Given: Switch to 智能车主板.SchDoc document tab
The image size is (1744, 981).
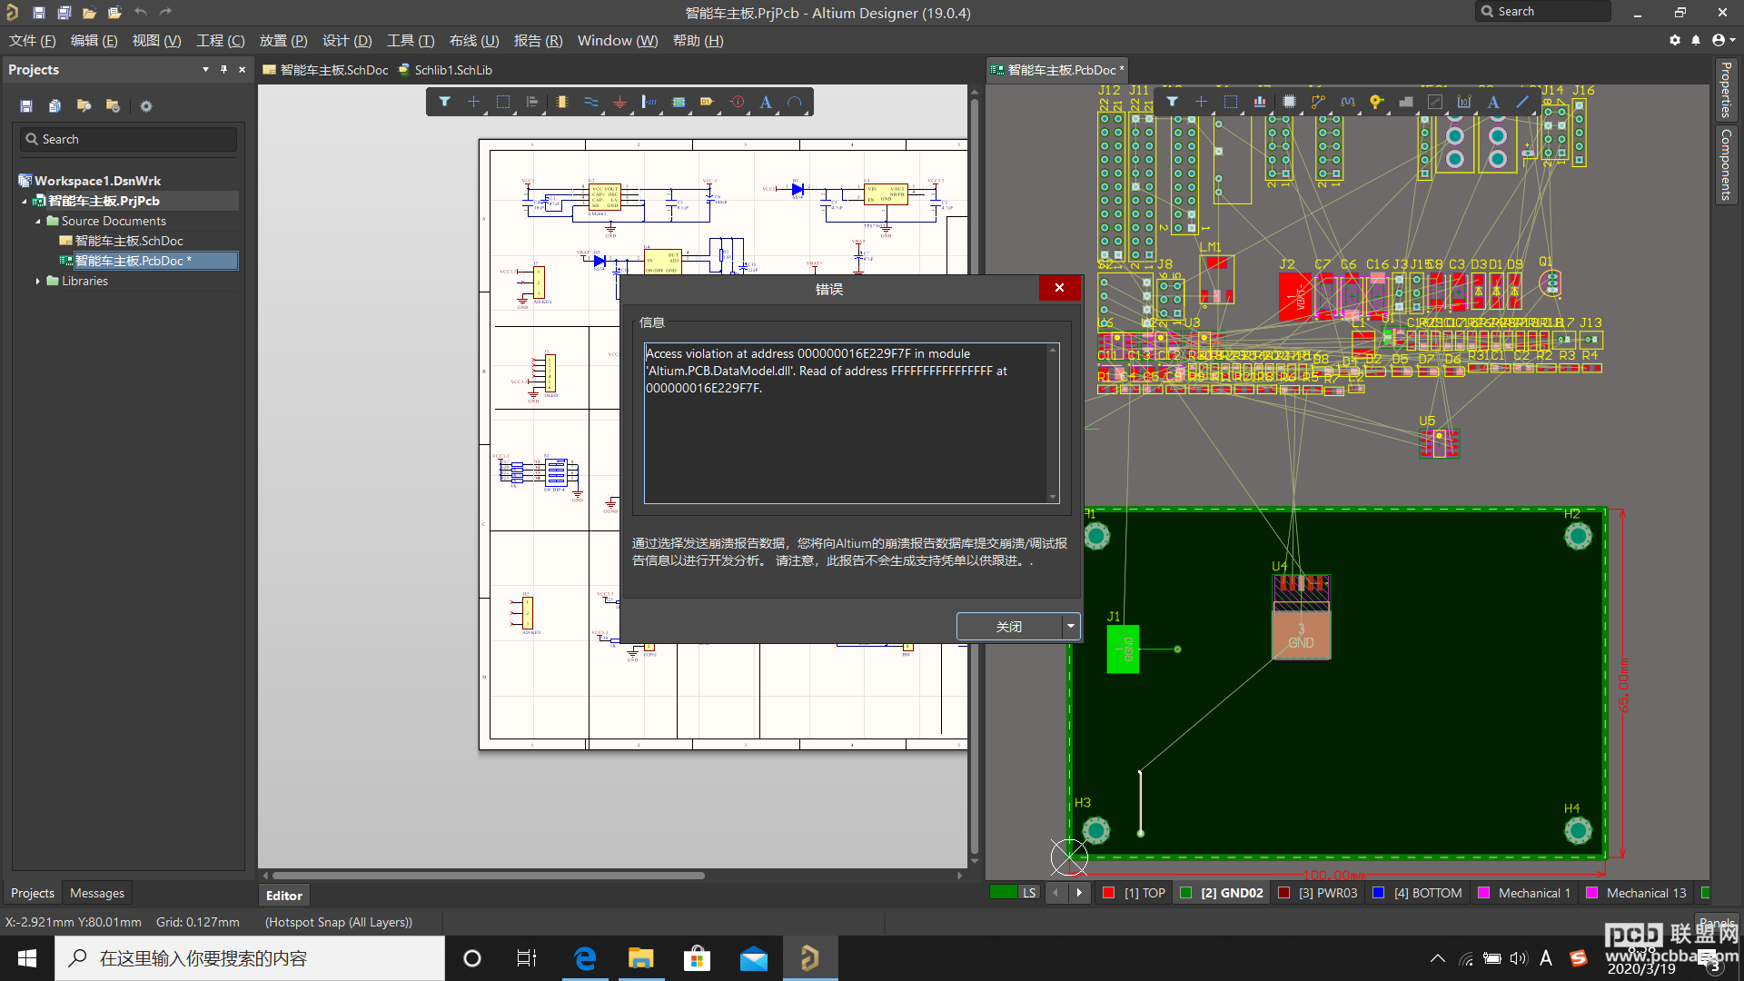Looking at the screenshot, I should coord(326,70).
